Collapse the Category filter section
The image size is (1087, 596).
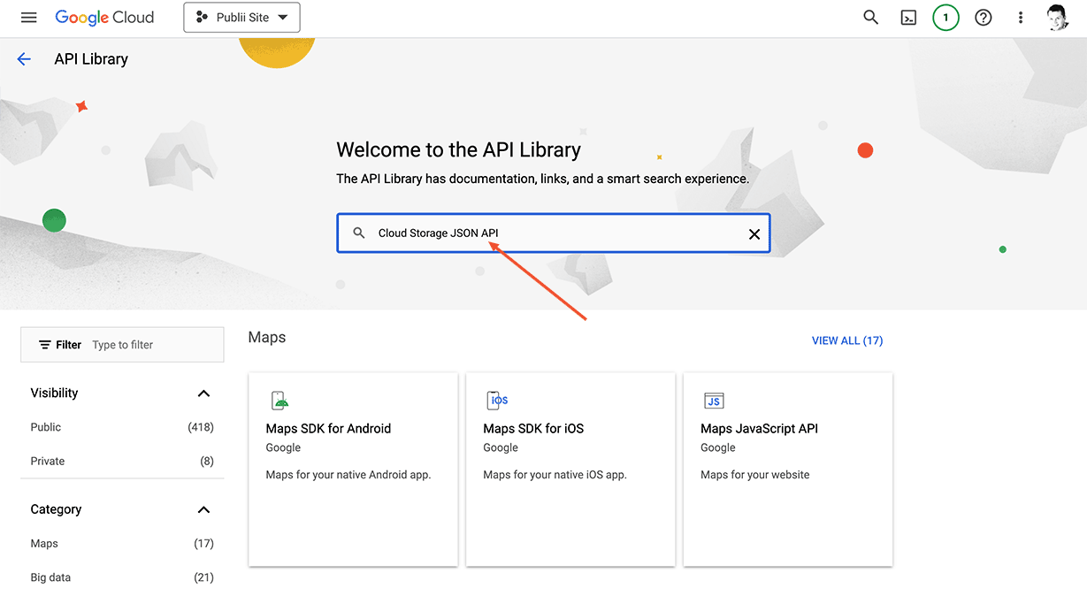click(203, 509)
